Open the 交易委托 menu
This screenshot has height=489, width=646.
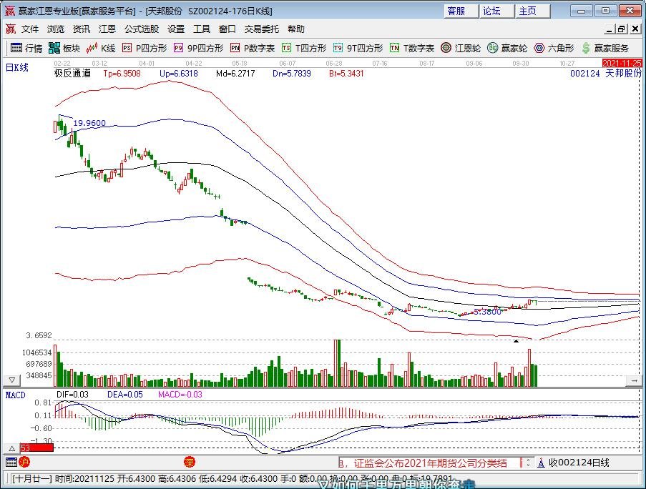click(262, 29)
